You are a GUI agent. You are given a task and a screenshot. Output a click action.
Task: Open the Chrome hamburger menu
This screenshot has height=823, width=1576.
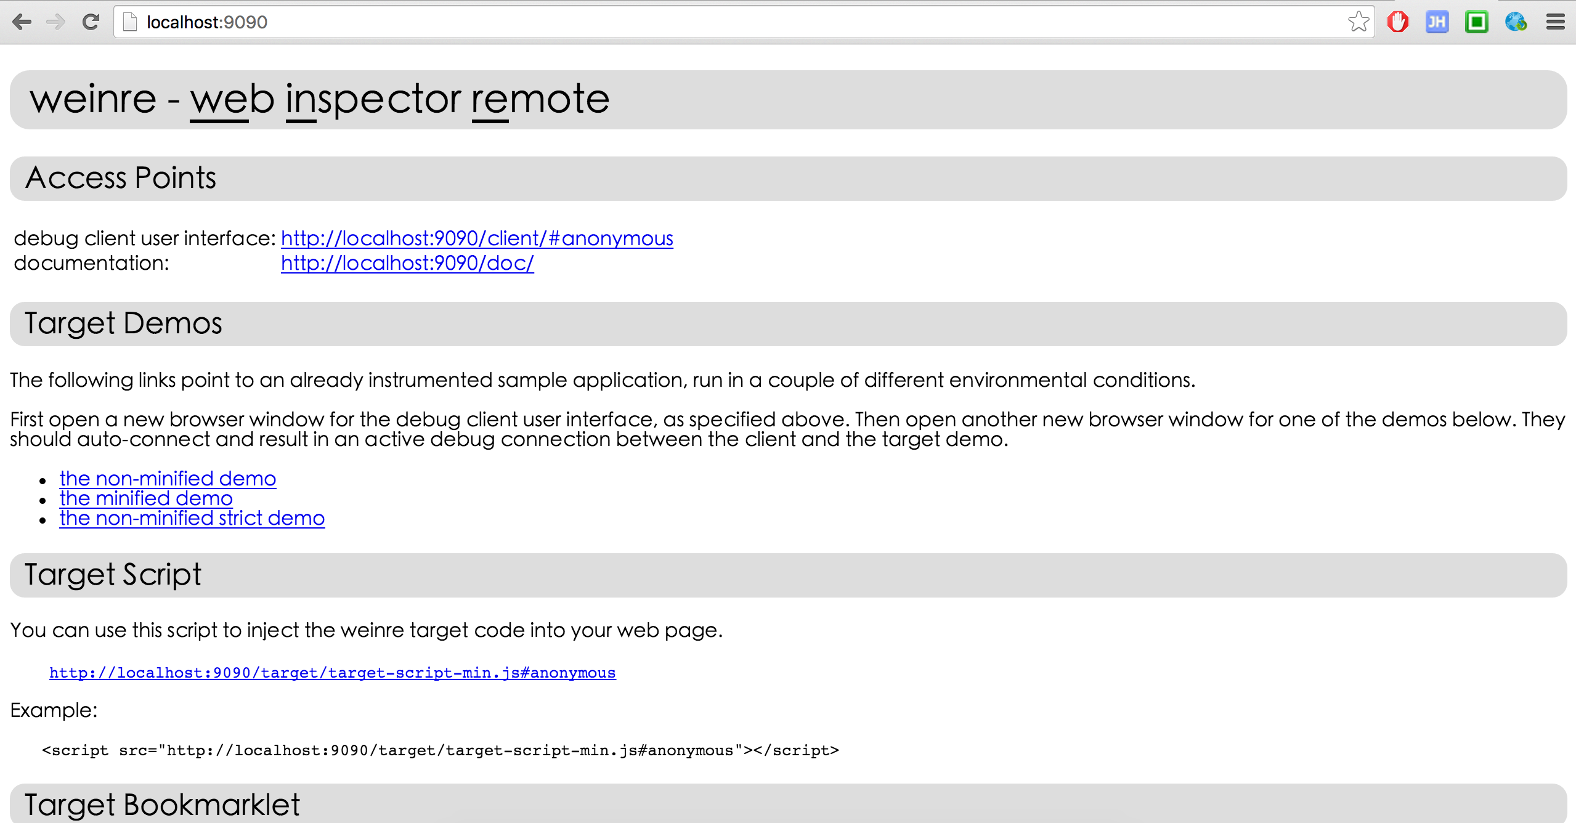[x=1555, y=22]
